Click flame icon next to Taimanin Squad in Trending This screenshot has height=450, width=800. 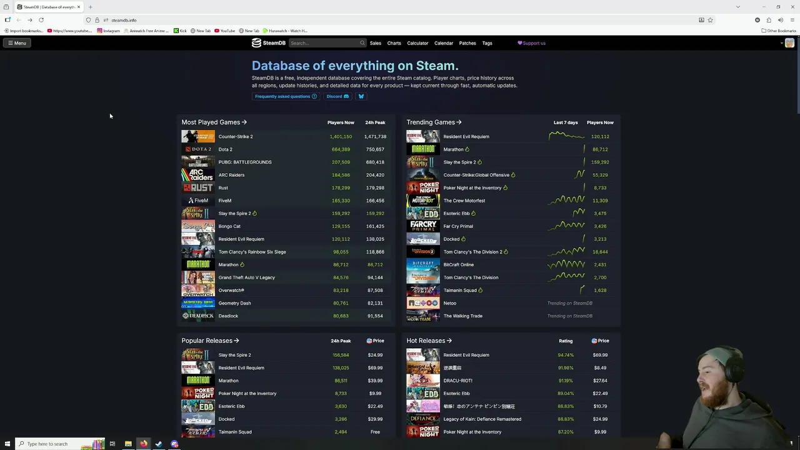tap(480, 290)
